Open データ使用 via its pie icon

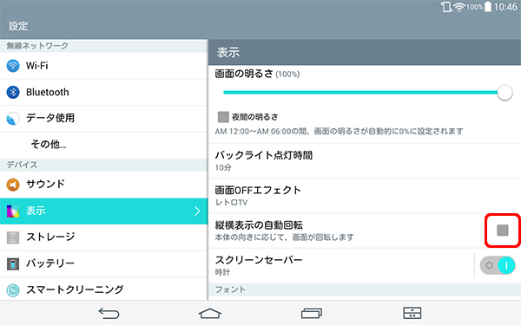pos(13,119)
